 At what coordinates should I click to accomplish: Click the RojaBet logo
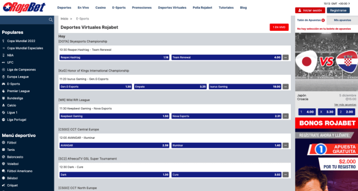click(24, 7)
